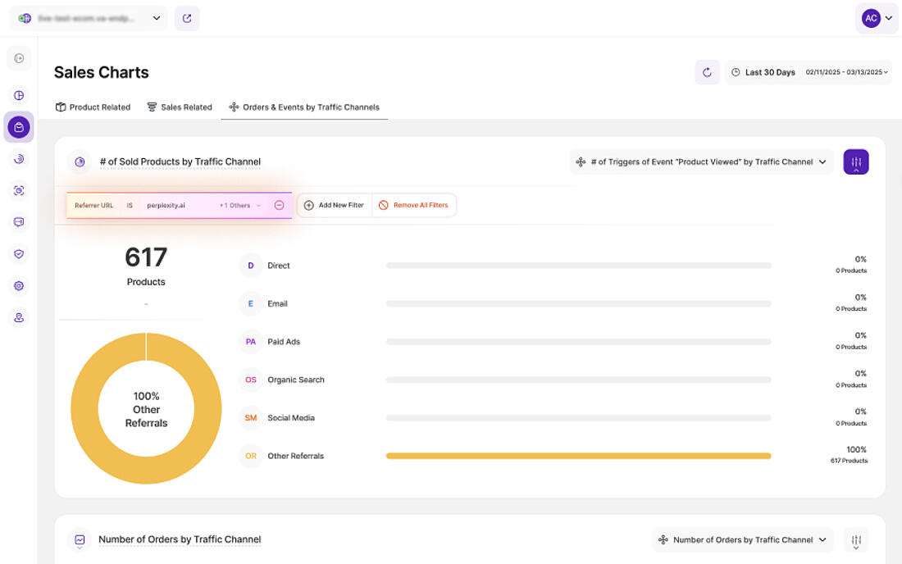Expand the account menu chevron

pyautogui.click(x=890, y=18)
